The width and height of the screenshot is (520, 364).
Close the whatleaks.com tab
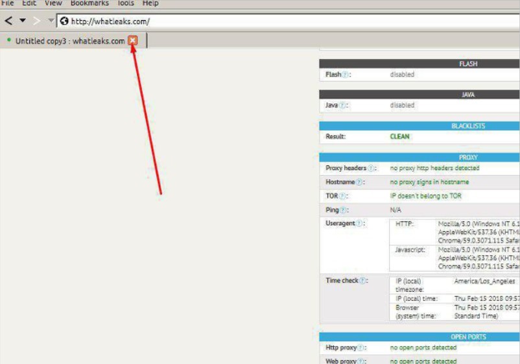(x=133, y=41)
